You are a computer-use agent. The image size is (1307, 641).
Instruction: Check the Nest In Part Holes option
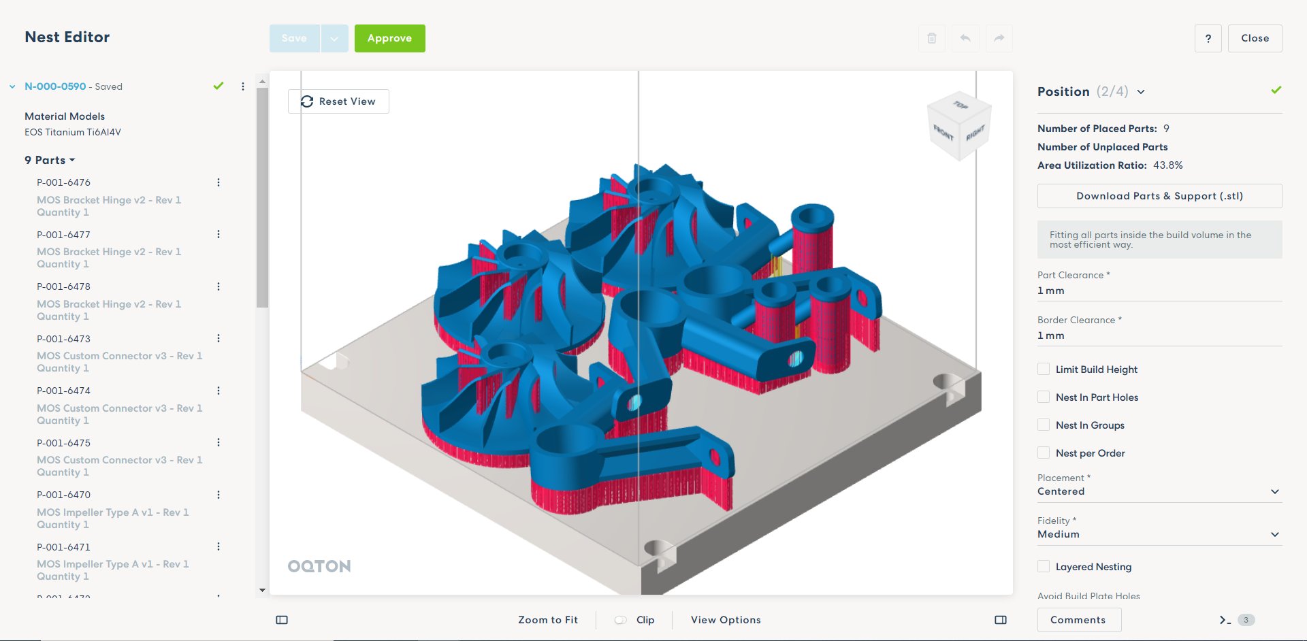1043,397
